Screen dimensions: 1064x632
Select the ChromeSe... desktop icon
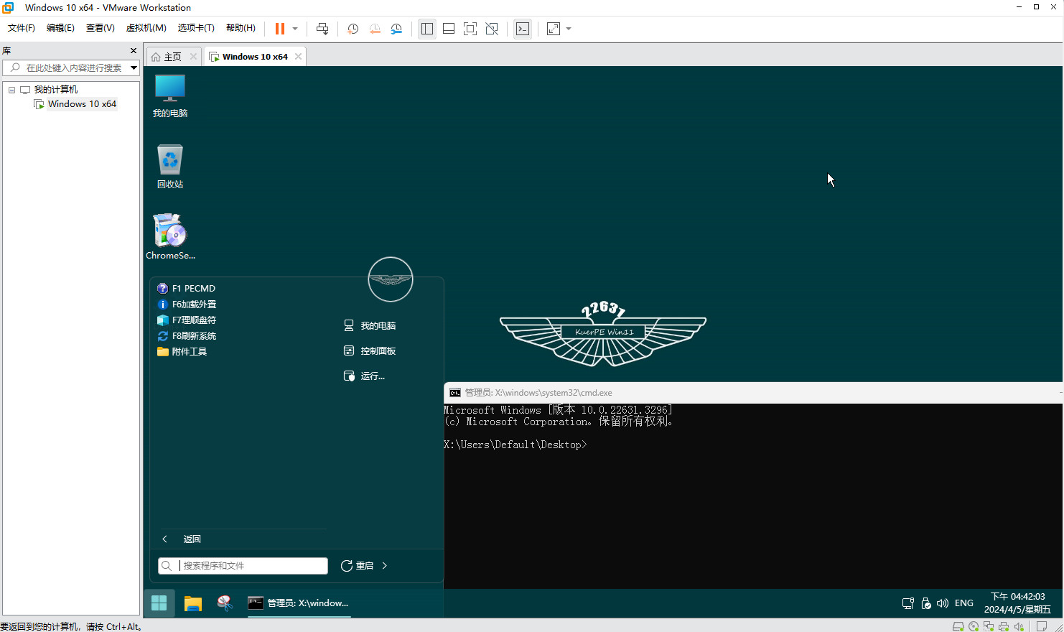[170, 237]
